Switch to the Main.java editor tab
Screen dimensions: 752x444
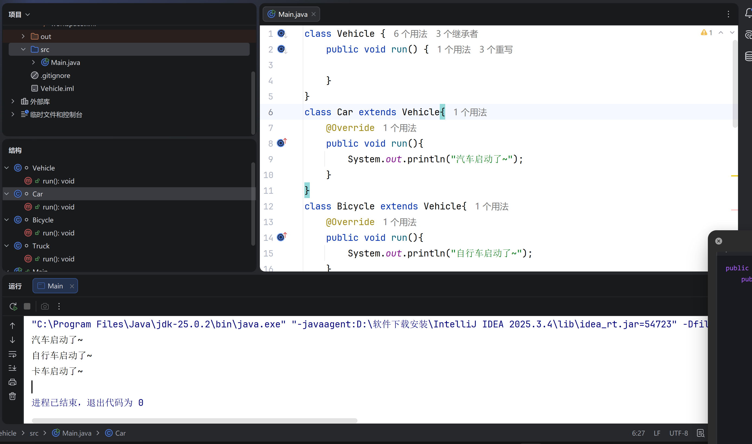point(292,14)
